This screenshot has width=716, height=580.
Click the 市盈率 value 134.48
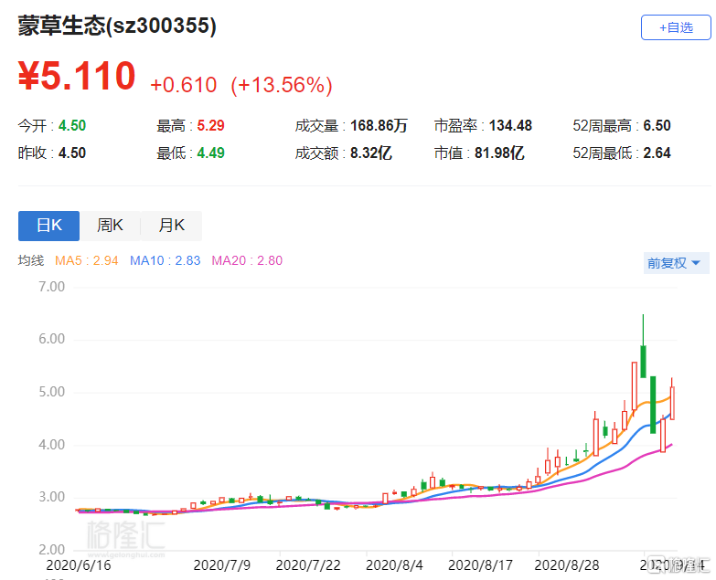(x=510, y=125)
